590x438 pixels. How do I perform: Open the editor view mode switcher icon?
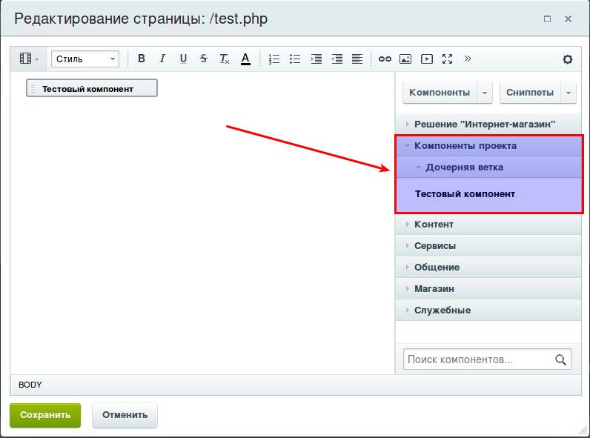[29, 59]
